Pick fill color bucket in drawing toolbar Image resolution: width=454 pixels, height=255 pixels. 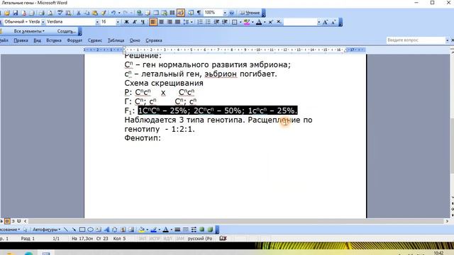141,229
